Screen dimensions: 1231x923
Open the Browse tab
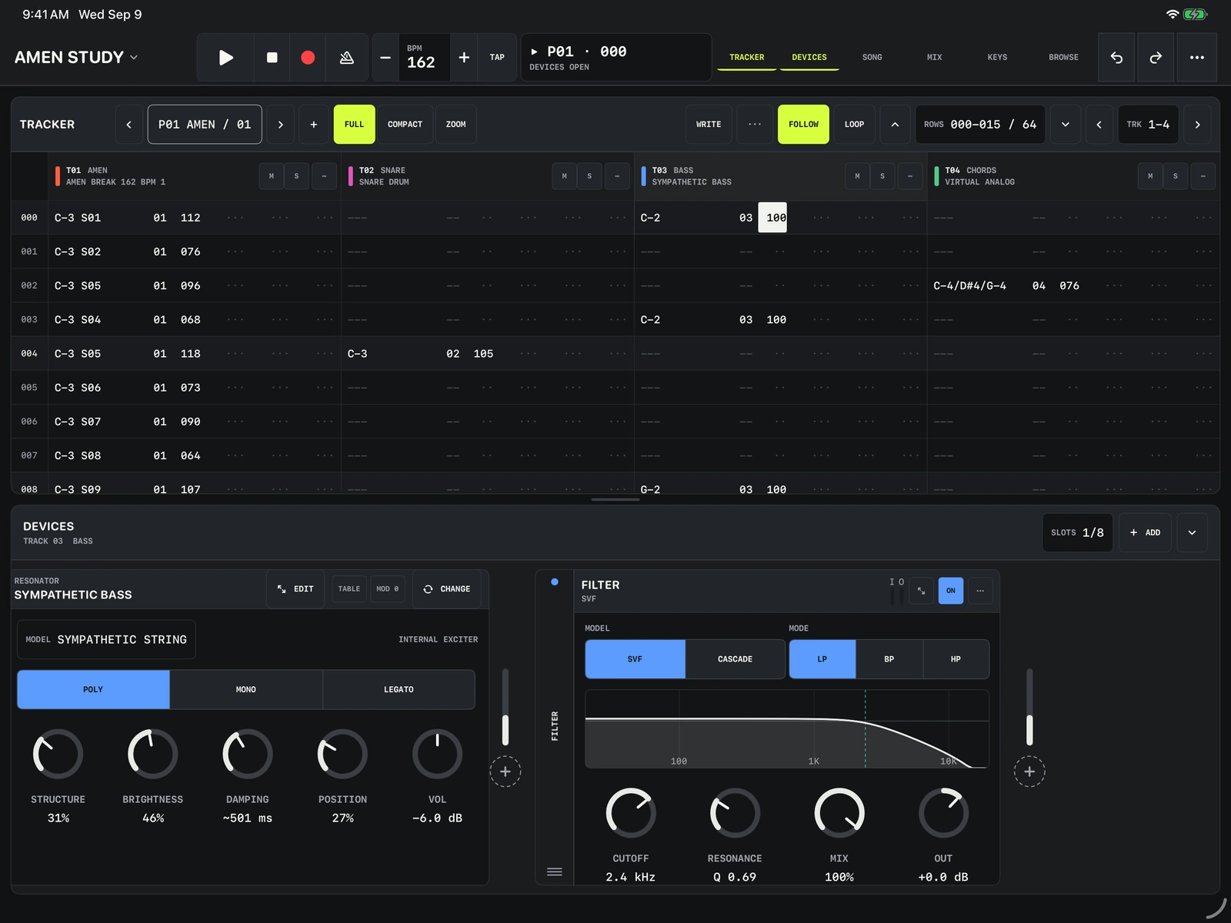point(1063,58)
